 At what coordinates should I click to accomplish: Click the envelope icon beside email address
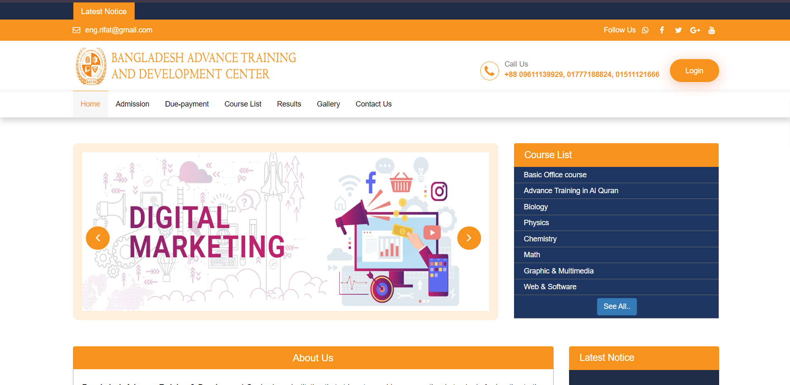(x=76, y=30)
